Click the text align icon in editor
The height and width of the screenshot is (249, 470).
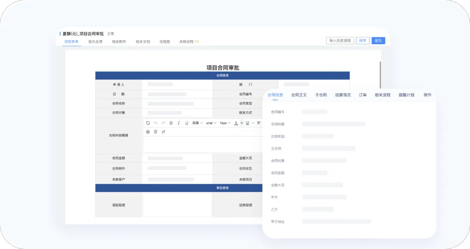(259, 123)
